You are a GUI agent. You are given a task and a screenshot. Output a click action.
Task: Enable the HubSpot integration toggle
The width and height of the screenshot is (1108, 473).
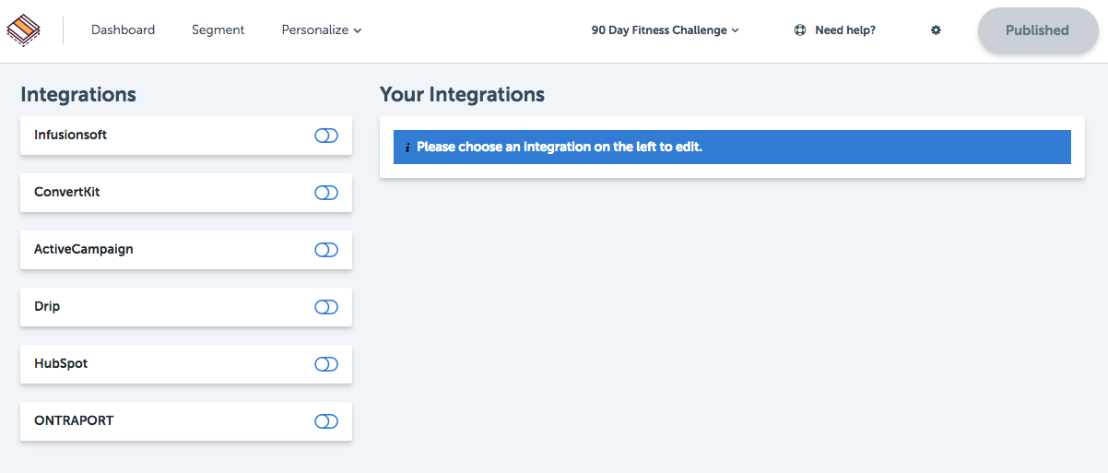coord(326,364)
